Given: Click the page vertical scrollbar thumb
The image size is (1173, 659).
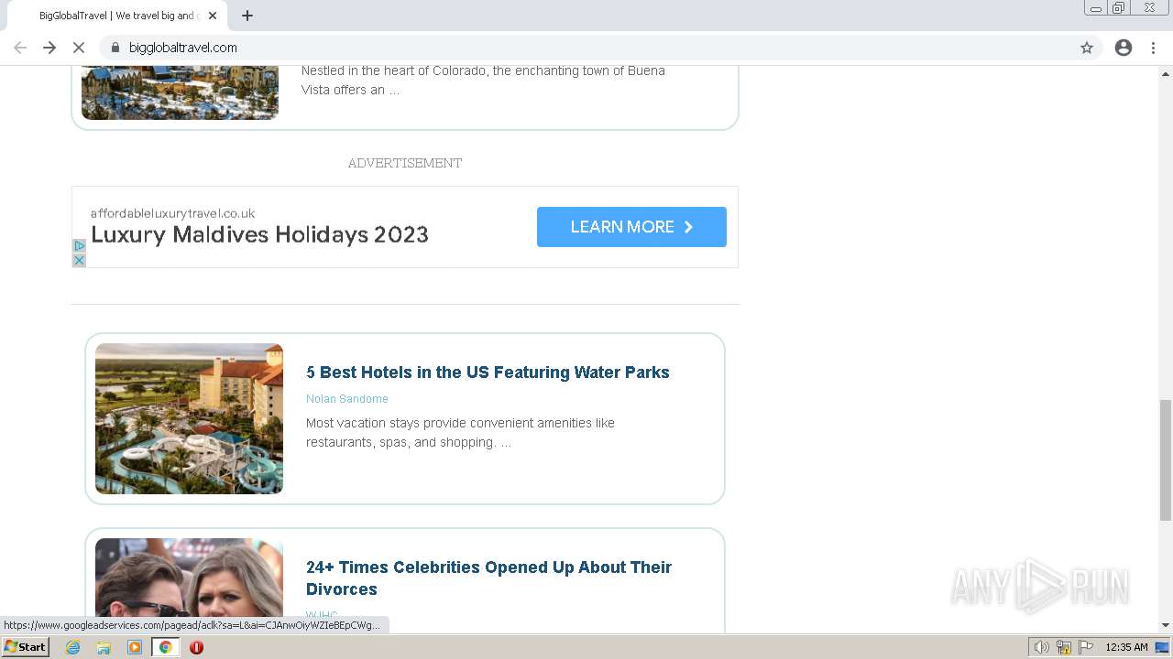Looking at the screenshot, I should [1166, 459].
